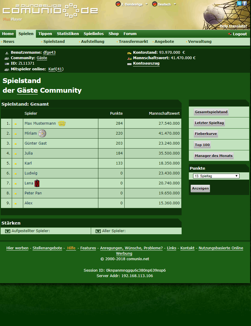251x326 pixels.
Task: Click the bank statement icon beside Kontoauszug
Action: click(129, 64)
